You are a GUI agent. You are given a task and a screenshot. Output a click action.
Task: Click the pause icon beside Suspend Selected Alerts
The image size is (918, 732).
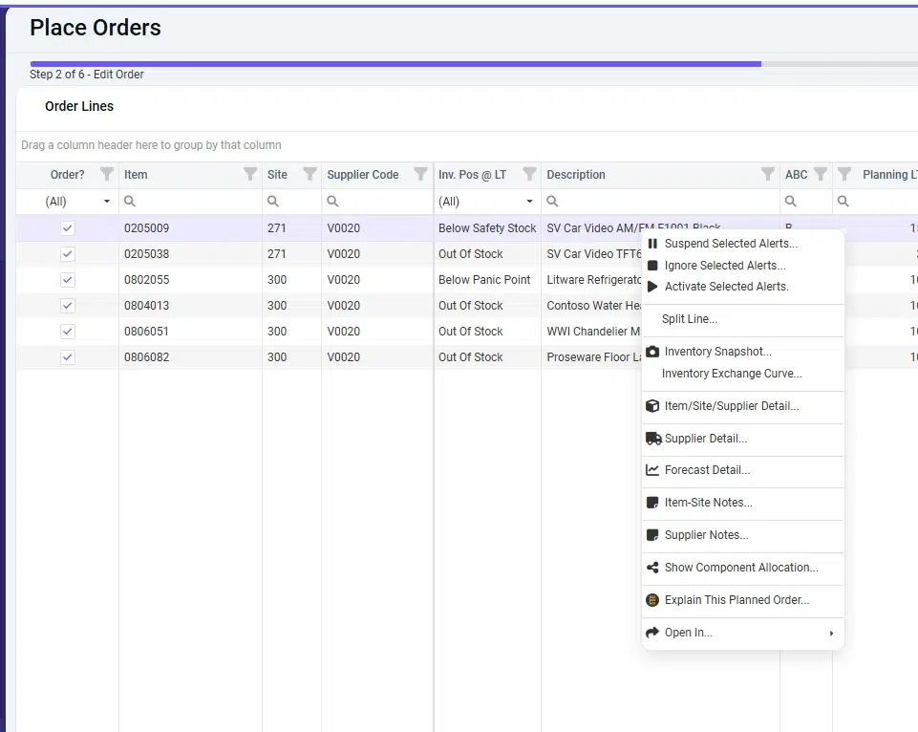click(x=652, y=244)
